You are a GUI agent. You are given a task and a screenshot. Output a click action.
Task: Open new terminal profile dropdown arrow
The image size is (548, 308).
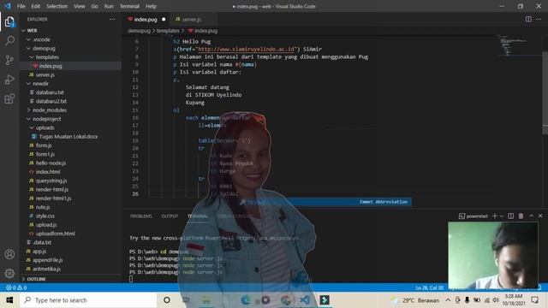click(501, 216)
